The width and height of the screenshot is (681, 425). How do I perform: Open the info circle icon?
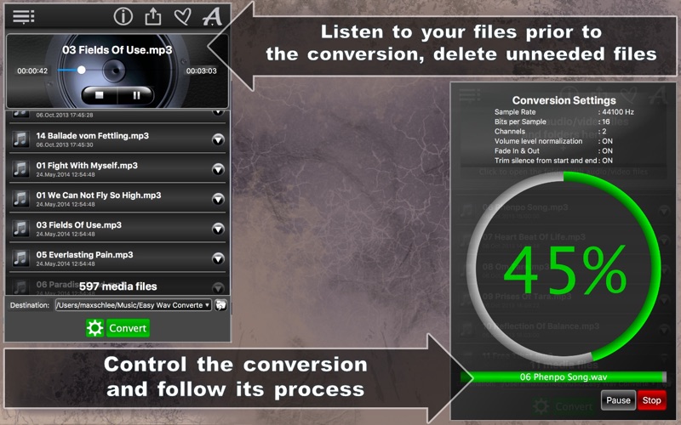pos(123,16)
